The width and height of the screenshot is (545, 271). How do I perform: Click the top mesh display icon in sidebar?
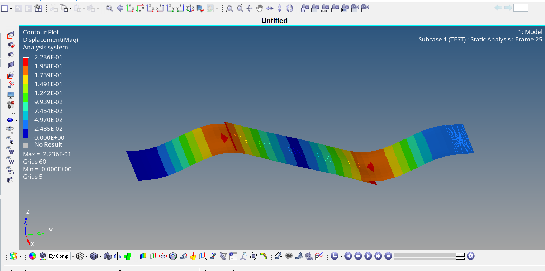(11, 35)
